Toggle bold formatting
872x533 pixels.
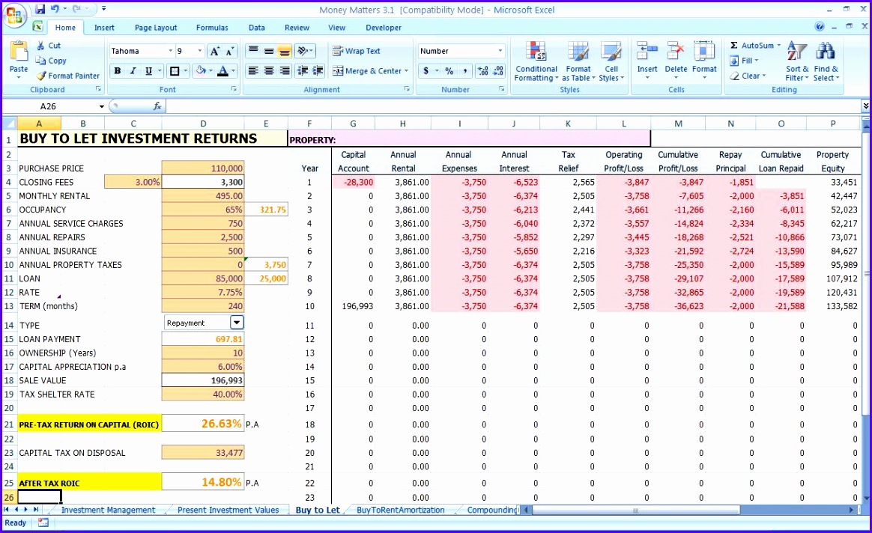point(118,71)
